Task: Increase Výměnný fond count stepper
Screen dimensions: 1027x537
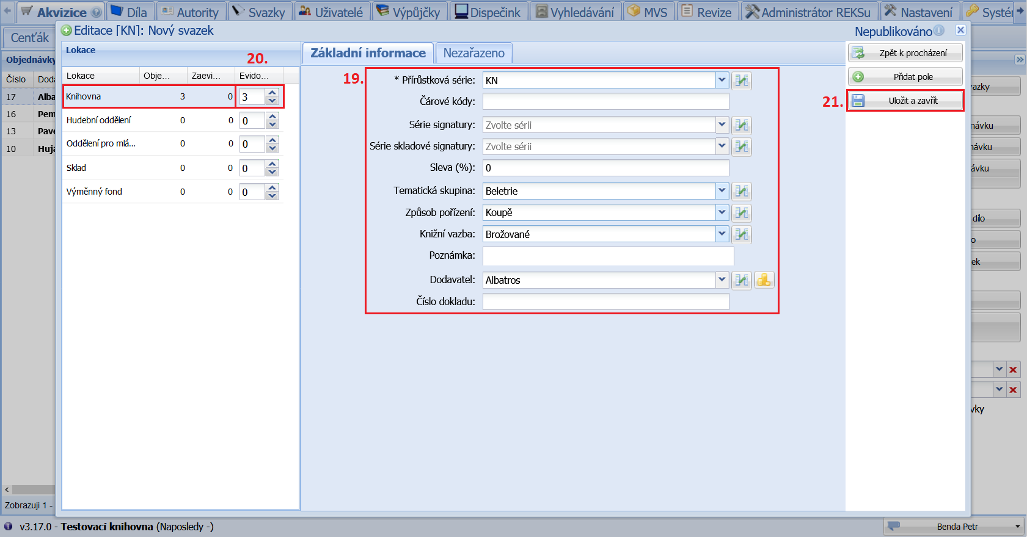Action: (x=272, y=187)
